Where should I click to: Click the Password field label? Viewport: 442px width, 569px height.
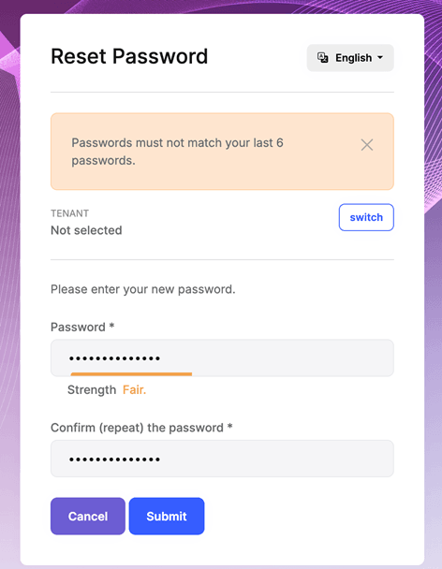click(82, 327)
